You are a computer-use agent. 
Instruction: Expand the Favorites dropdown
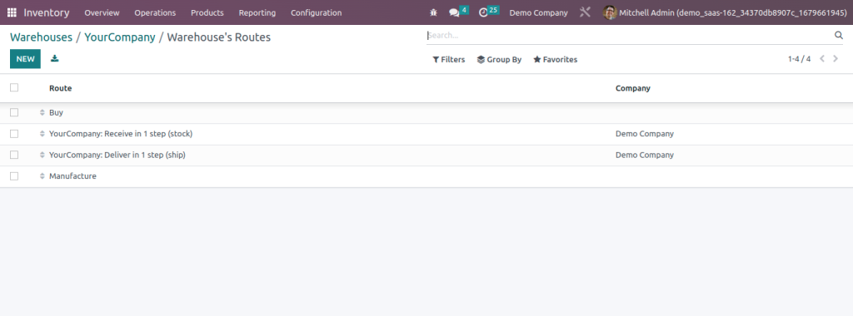tap(556, 60)
